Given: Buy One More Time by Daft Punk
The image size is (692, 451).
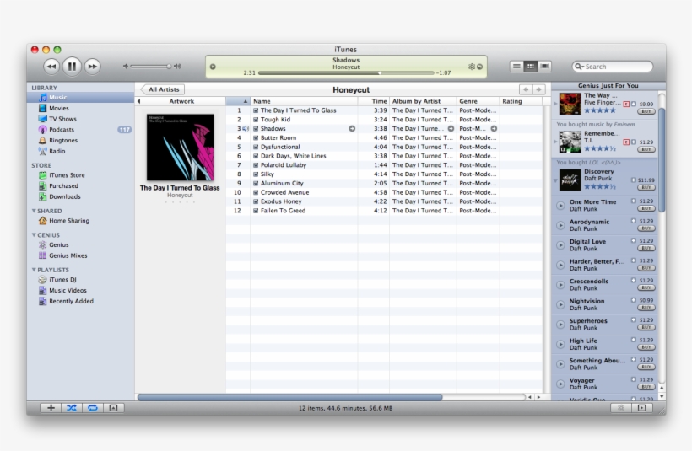Looking at the screenshot, I should (646, 208).
